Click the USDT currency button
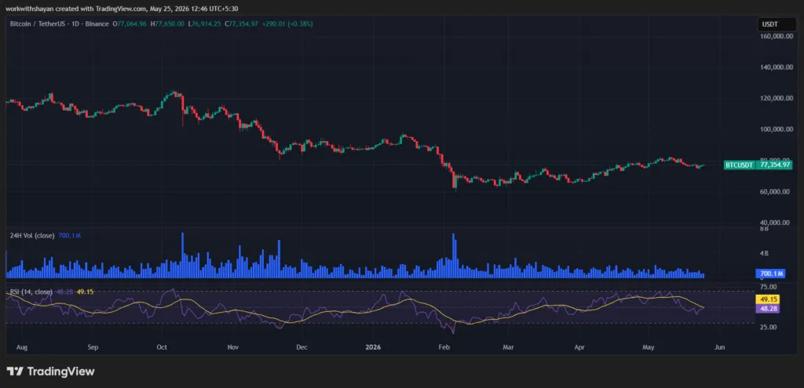 pyautogui.click(x=777, y=24)
